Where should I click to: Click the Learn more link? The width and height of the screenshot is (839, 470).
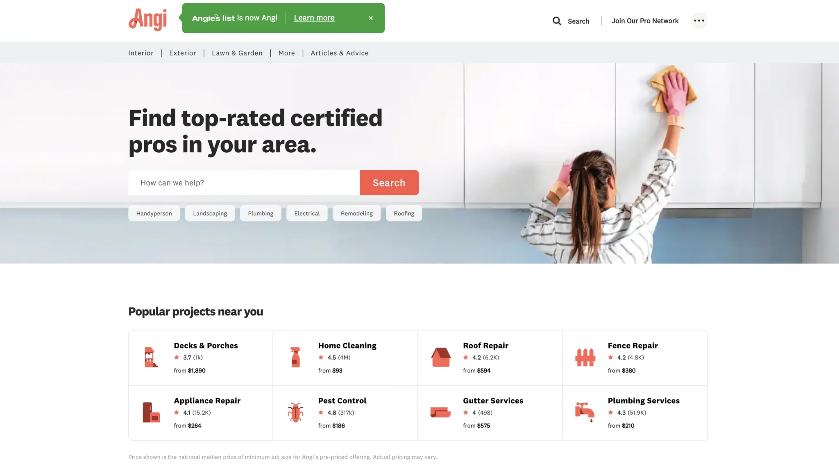click(314, 18)
